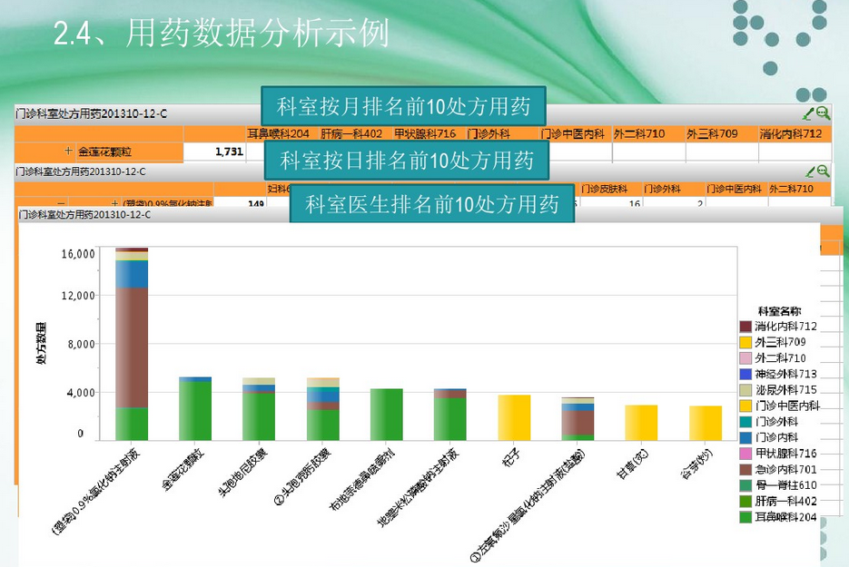Select the 甲状腺科716 pink legend swatch
This screenshot has height=567, width=849.
(745, 453)
